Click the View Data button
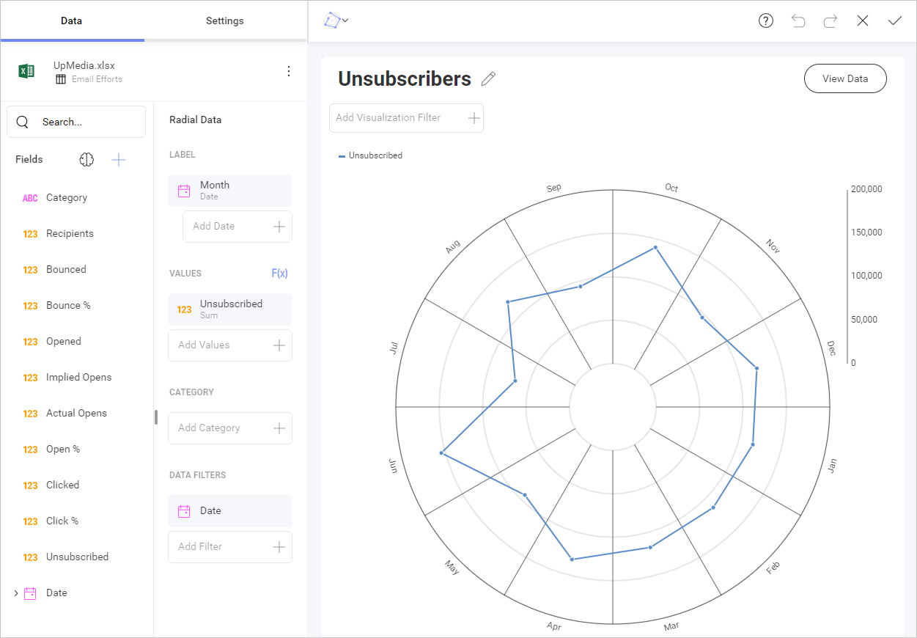This screenshot has height=638, width=917. (845, 78)
